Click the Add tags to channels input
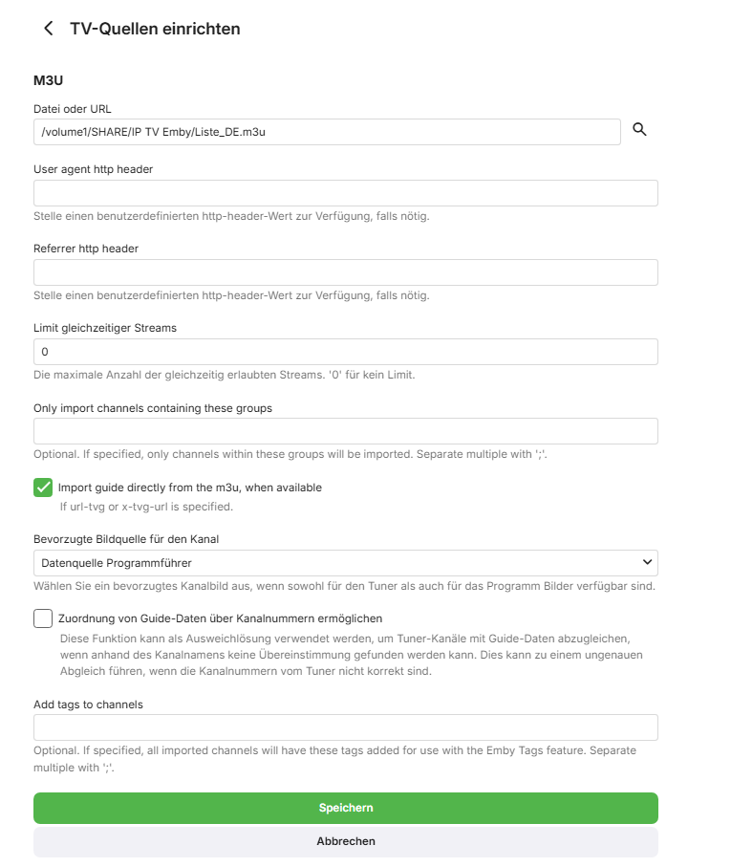Image resolution: width=731 pixels, height=867 pixels. (x=345, y=727)
